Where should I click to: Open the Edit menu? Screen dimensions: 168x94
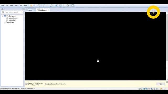tap(7, 5)
